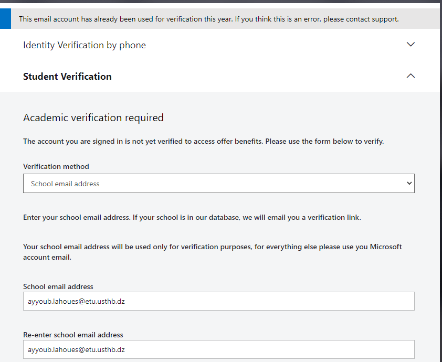The width and height of the screenshot is (442, 362).
Task: Click the blue info indicator on notification banner
Action: tap(5, 18)
